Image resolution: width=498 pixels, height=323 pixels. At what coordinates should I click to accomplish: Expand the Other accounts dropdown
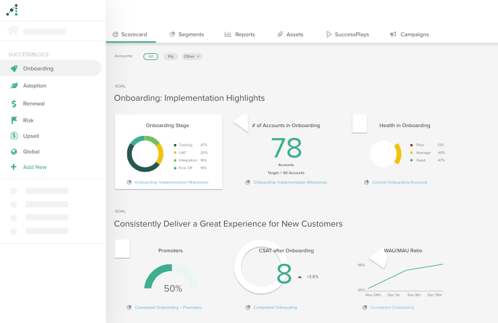point(192,57)
